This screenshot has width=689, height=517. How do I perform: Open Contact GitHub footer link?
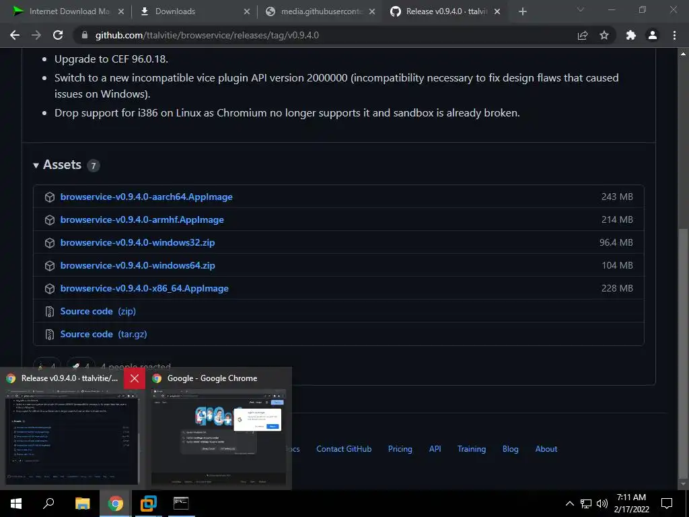344,449
